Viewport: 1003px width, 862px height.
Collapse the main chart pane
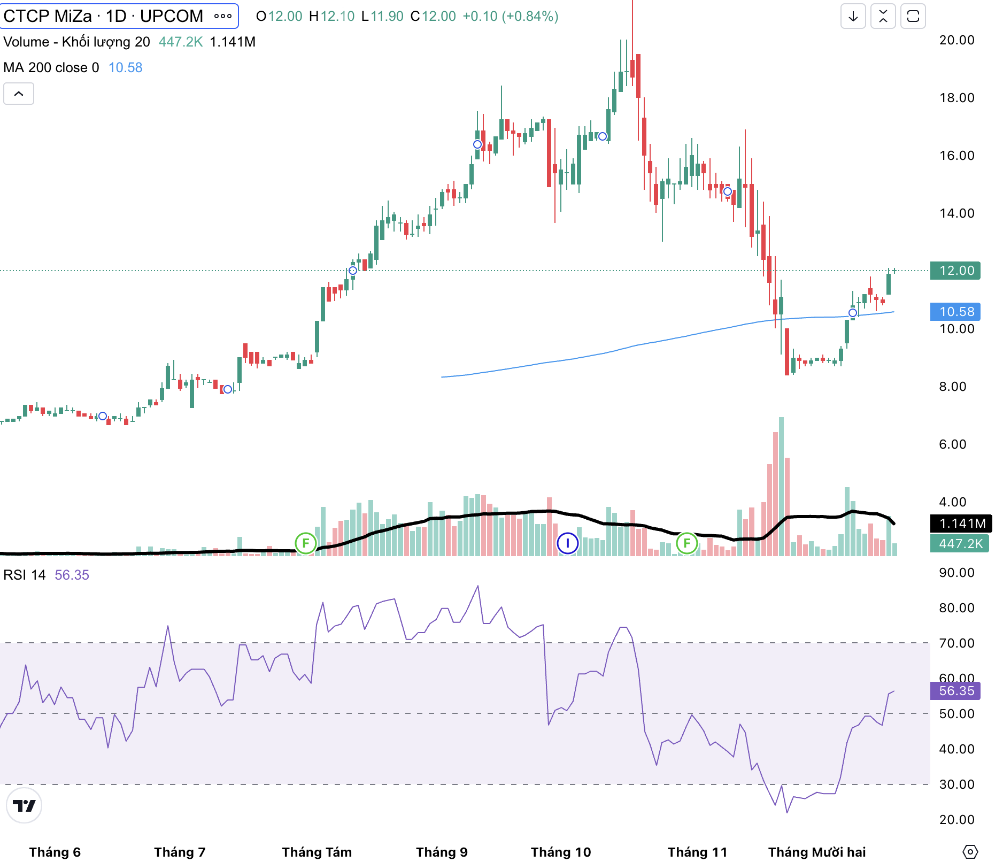click(883, 16)
